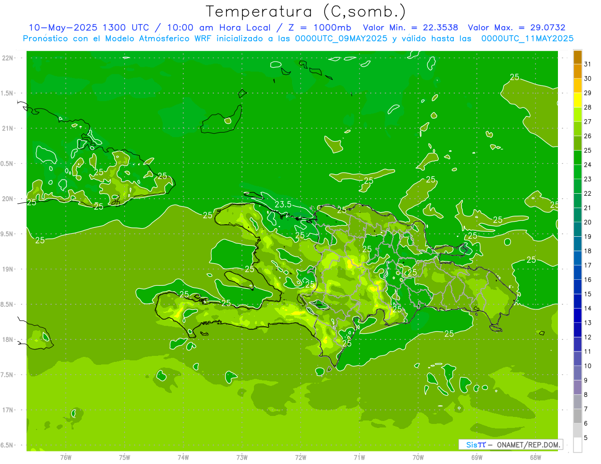Click the '1.5N' latitude axis label
This screenshot has height=464, width=601.
7,93
